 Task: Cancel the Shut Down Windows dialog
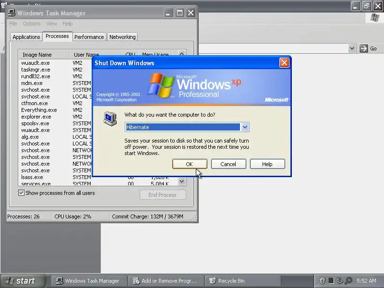[228, 164]
